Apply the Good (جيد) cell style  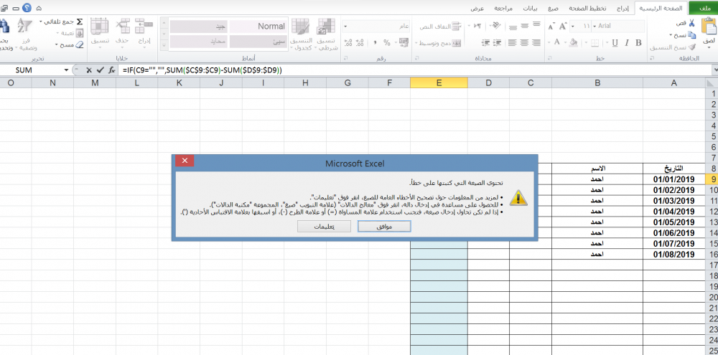point(198,26)
